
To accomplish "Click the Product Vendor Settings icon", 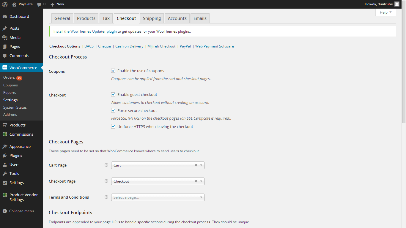I will point(5,195).
